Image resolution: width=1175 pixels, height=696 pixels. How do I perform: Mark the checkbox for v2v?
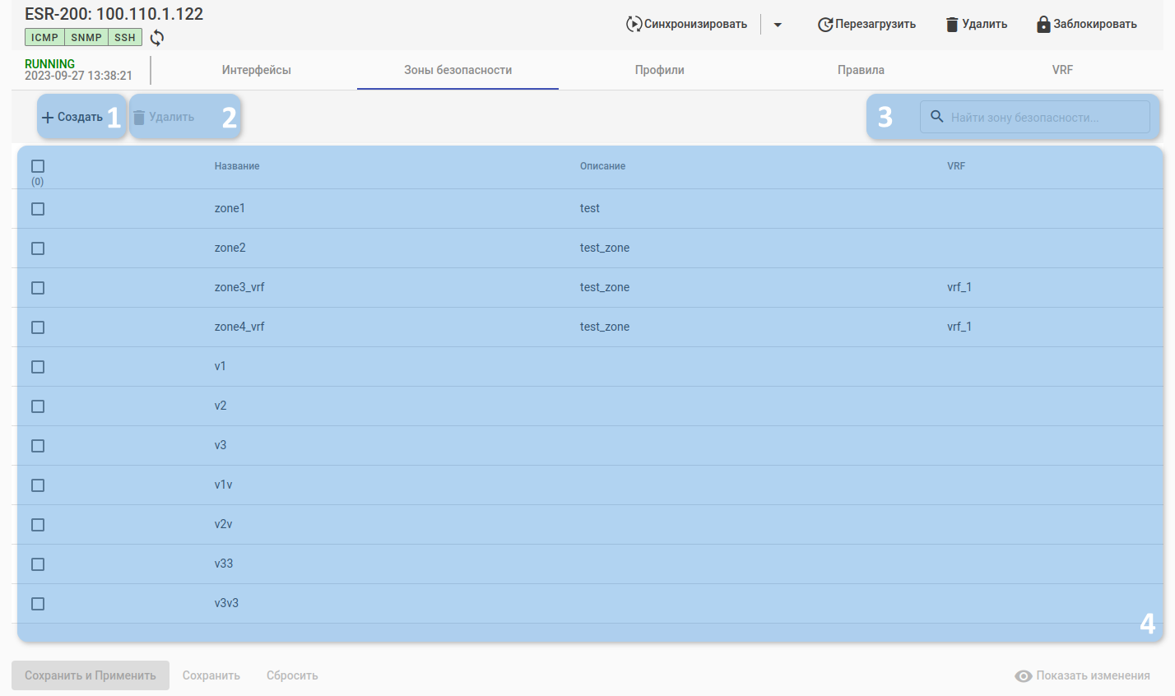click(38, 525)
